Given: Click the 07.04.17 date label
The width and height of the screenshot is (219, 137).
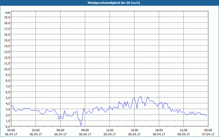Looking at the screenshot, I should [x=208, y=134].
